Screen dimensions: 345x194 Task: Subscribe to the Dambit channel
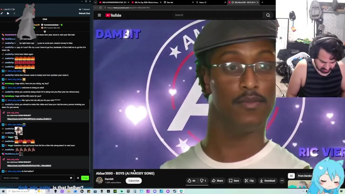[x=134, y=181]
